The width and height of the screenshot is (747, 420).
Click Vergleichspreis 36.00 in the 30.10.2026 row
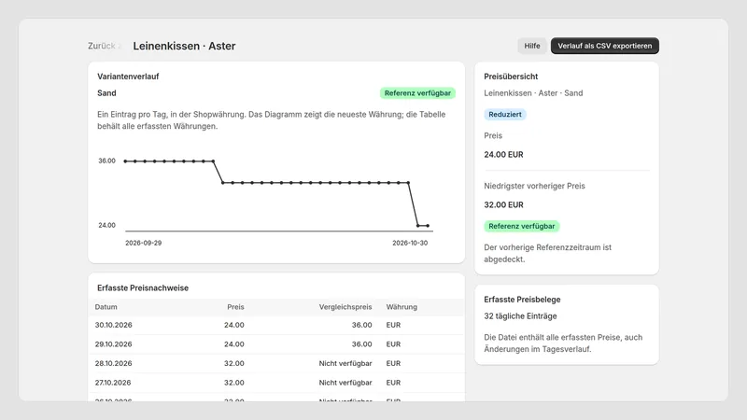(362, 325)
